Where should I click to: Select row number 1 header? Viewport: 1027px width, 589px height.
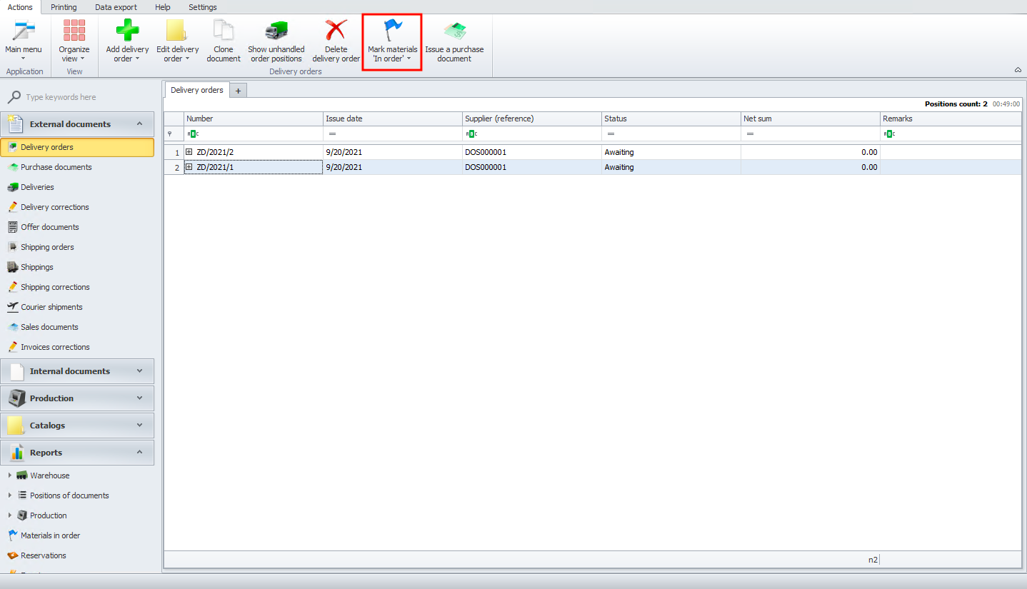coord(174,152)
